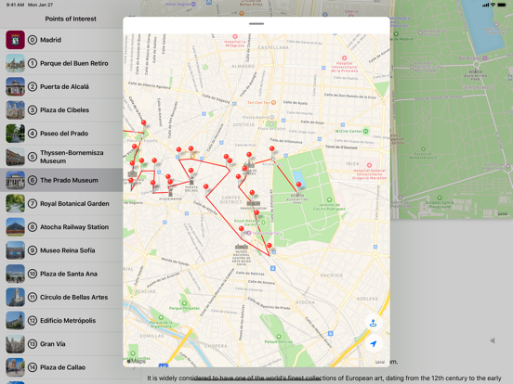The width and height of the screenshot is (513, 384).
Task: Tap the Puerta del Sol landmark icon
Action: 191,181
